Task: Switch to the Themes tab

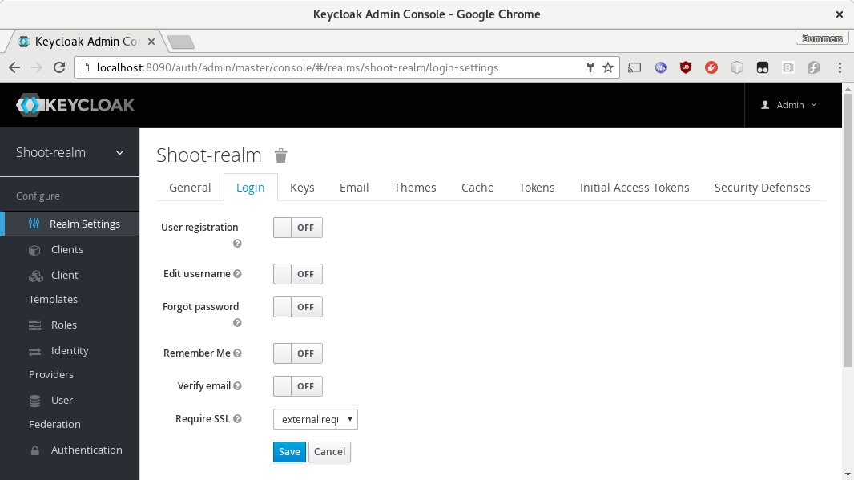Action: tap(415, 188)
